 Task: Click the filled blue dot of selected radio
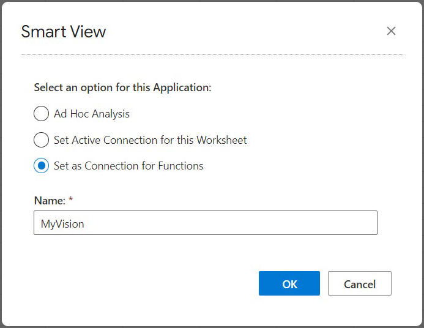42,166
